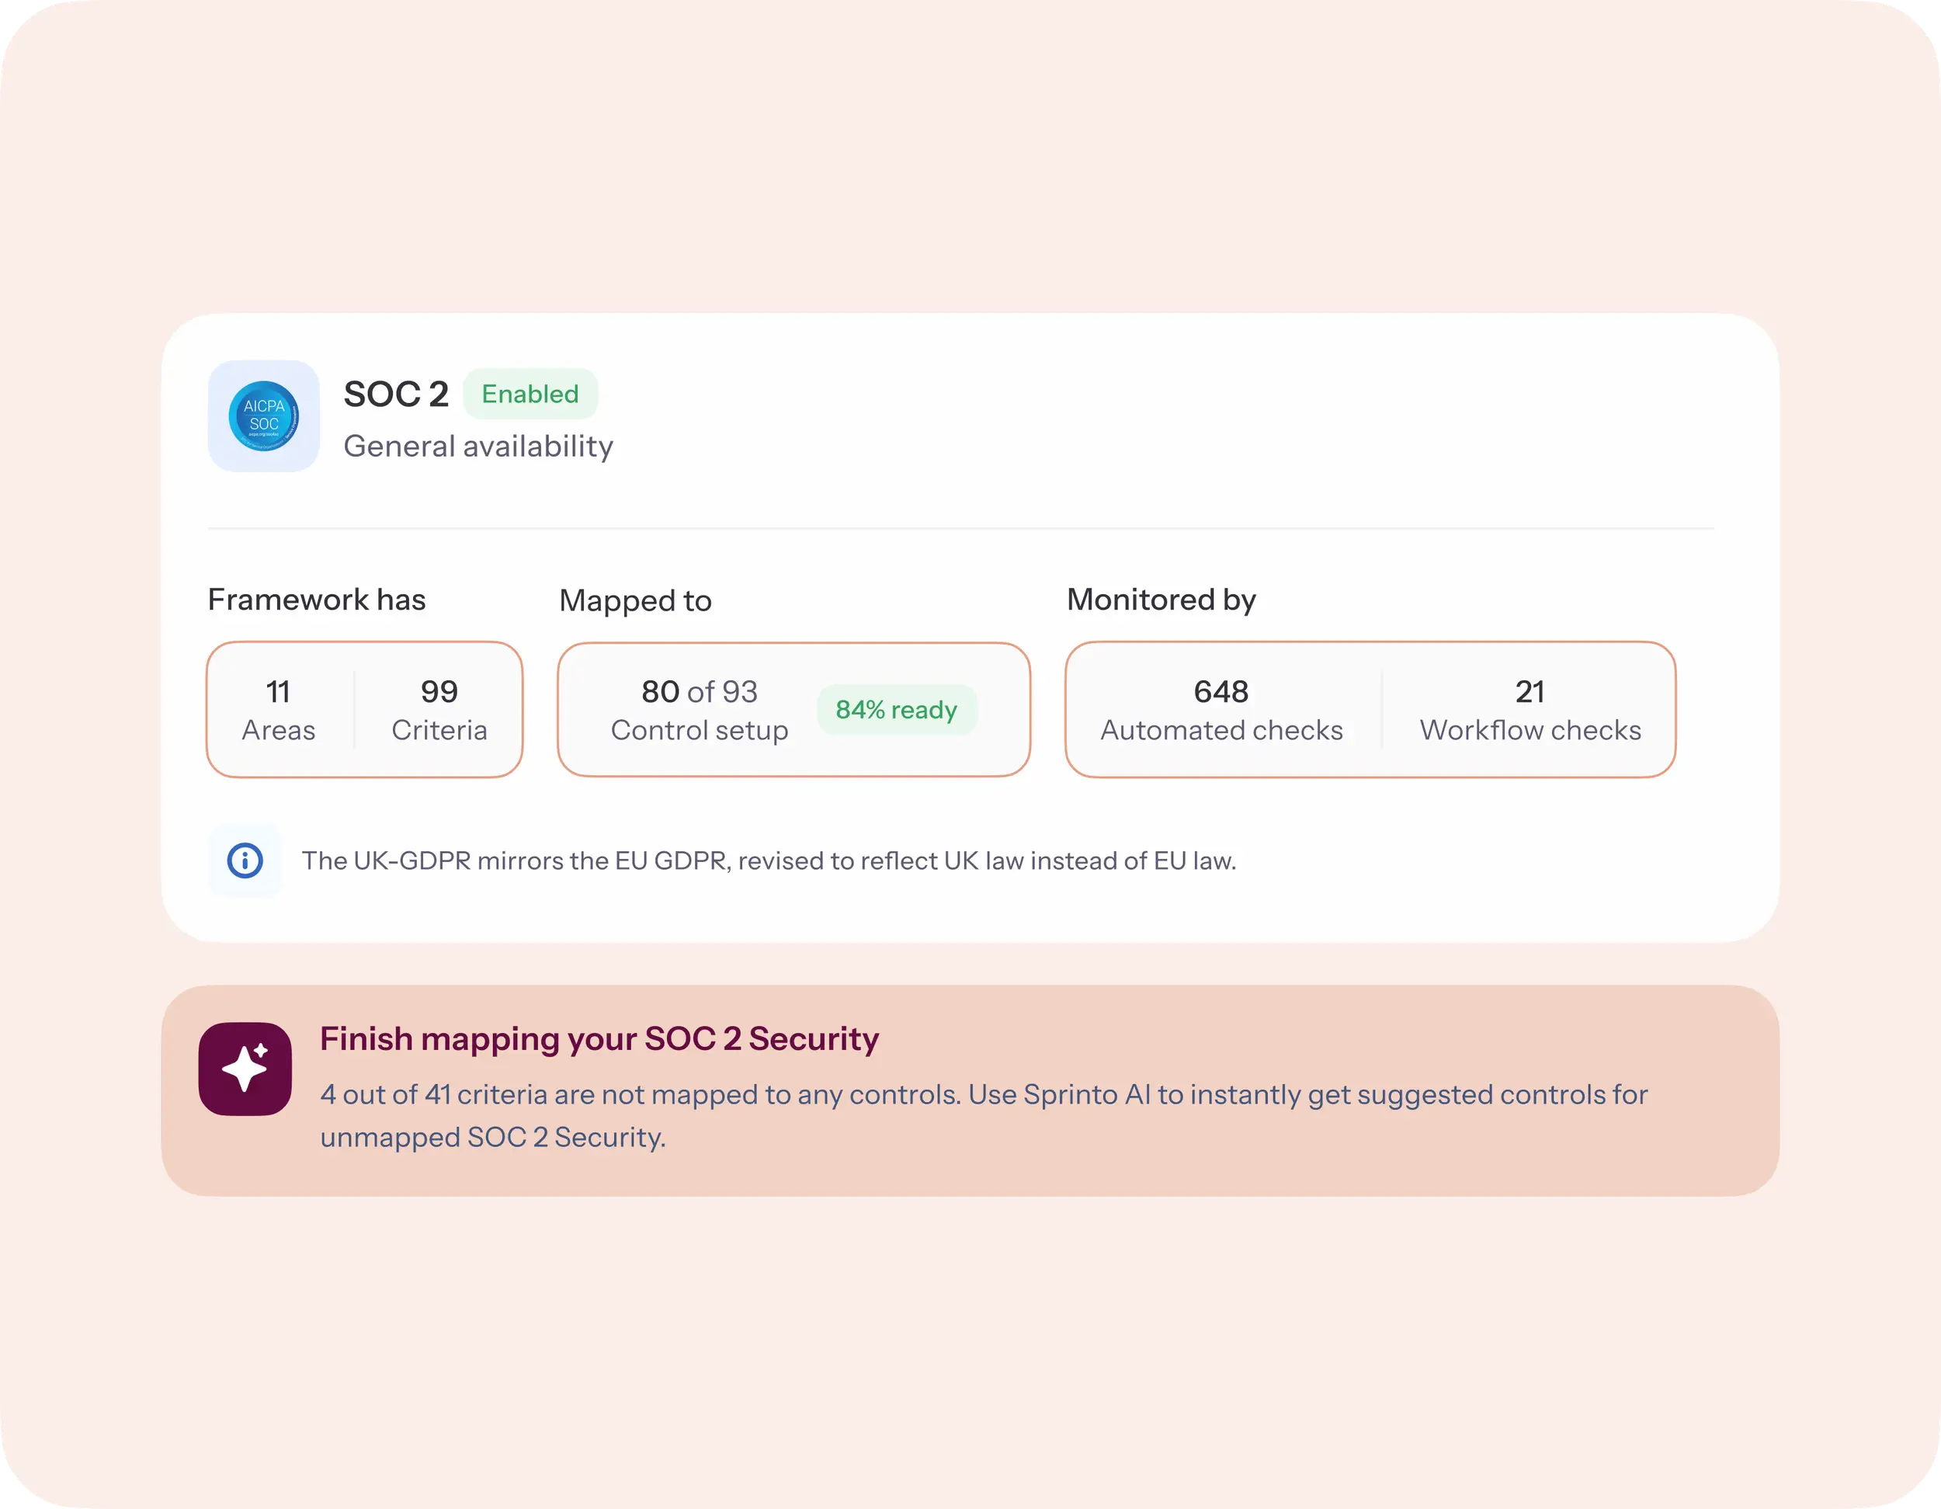Click the Control setup label text
This screenshot has width=1941, height=1509.
tap(700, 731)
